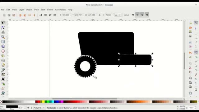Image resolution: width=199 pixels, height=112 pixels.
Task: Toggle second Affect button (scale rounded corners)
Action: tap(137, 15)
